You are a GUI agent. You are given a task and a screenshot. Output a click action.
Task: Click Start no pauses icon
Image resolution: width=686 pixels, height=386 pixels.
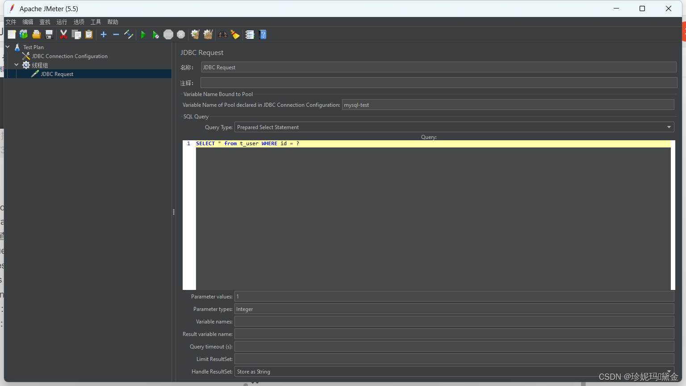point(155,34)
